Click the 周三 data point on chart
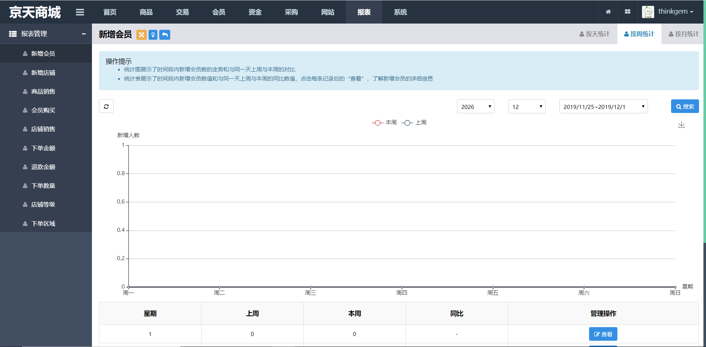706x347 pixels. coord(311,287)
